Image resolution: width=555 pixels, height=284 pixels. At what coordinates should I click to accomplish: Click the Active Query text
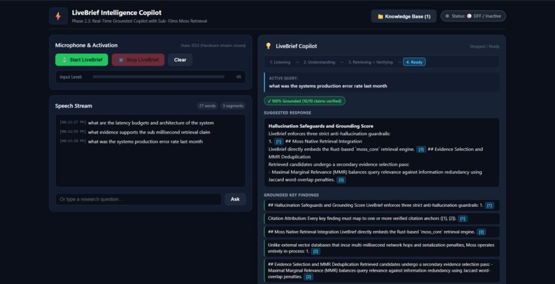click(328, 85)
